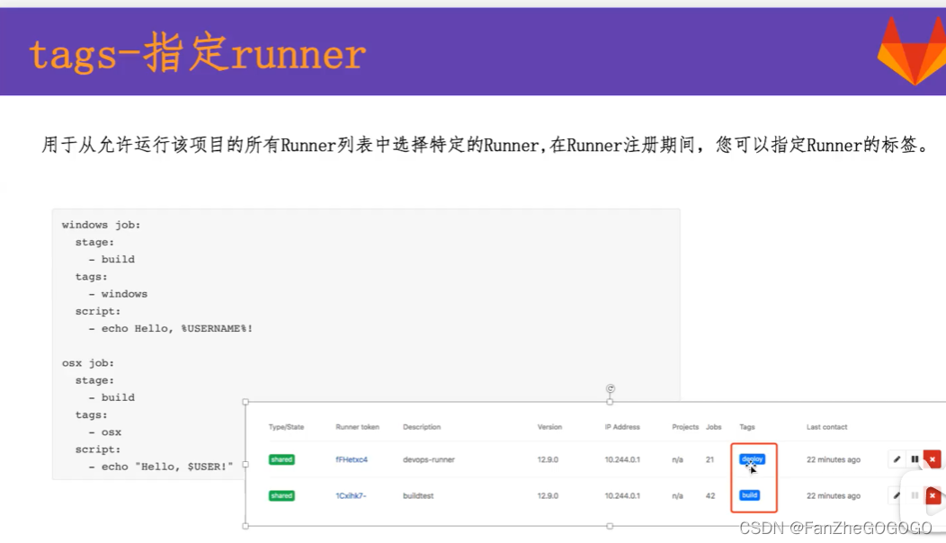Click the buildtest description cell

coord(418,496)
